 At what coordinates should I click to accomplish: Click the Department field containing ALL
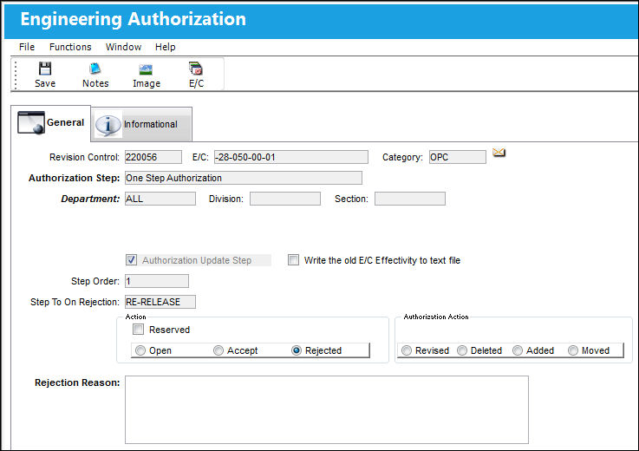pos(160,199)
